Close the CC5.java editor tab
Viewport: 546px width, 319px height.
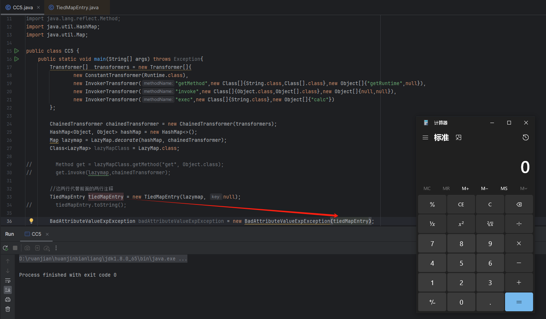[x=38, y=7]
